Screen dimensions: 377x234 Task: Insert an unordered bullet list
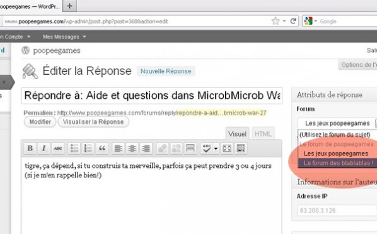[x=74, y=148]
